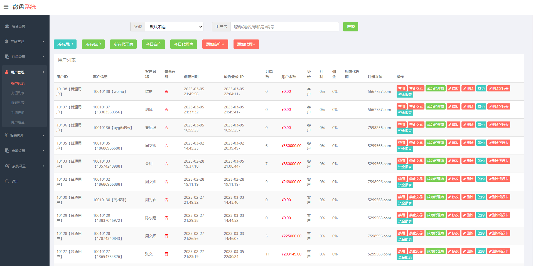Screen dimensions: 533x266
Task: Select the 今日代理商 filter button
Action: click(183, 44)
